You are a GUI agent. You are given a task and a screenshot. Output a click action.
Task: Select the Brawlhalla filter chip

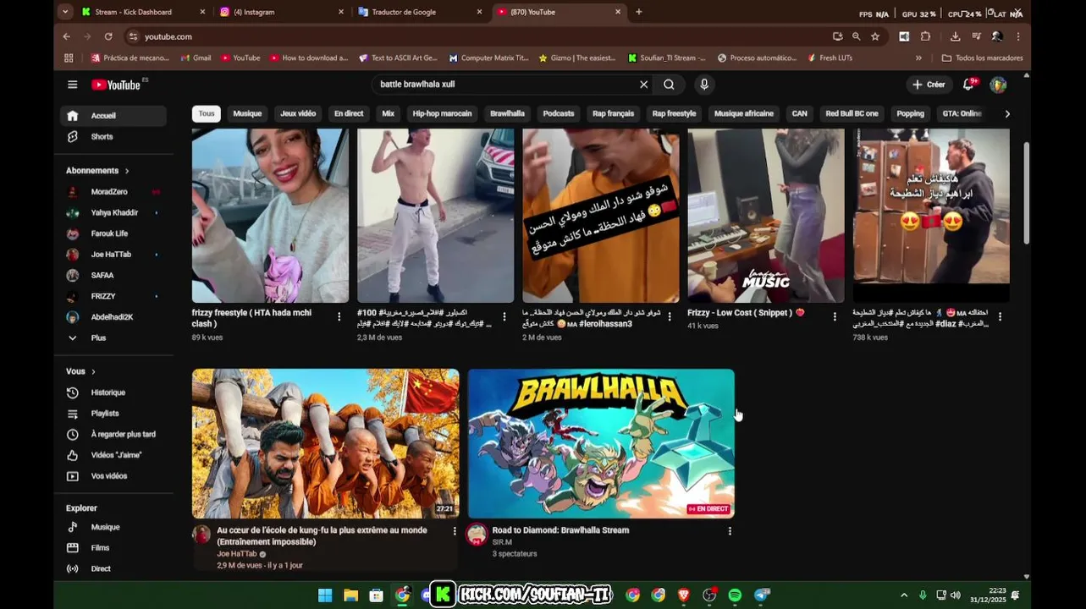pyautogui.click(x=507, y=113)
